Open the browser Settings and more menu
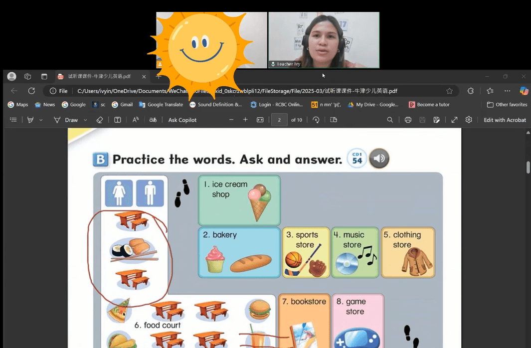 507,91
